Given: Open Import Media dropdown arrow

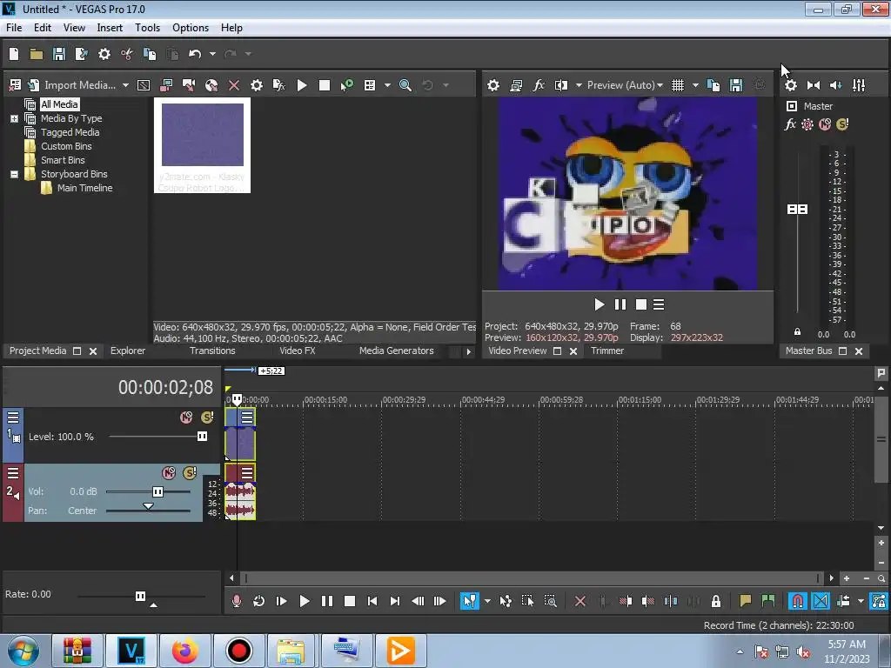Looking at the screenshot, I should click(125, 85).
